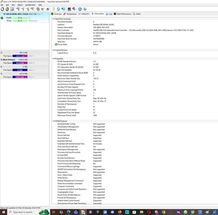Click the red monitor configuration toolbar icon
The width and height of the screenshot is (218, 215).
(69, 9)
